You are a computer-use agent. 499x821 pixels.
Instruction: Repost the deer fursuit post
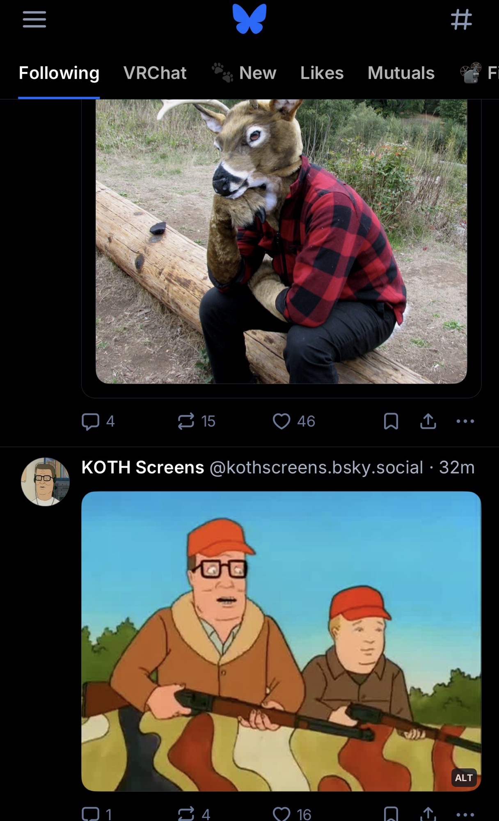coord(186,421)
